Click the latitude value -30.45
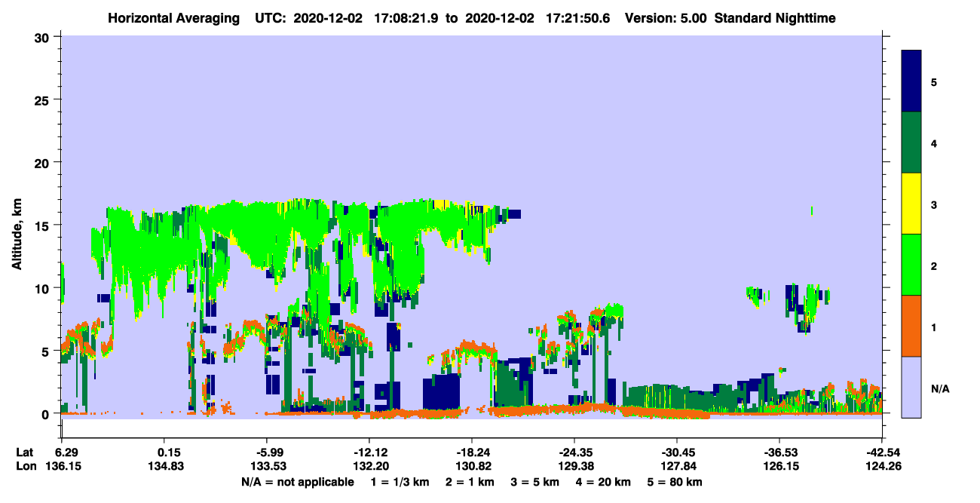 (x=677, y=452)
